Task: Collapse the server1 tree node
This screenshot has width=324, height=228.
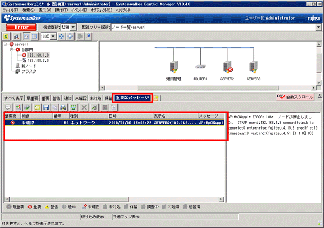Action: point(5,44)
